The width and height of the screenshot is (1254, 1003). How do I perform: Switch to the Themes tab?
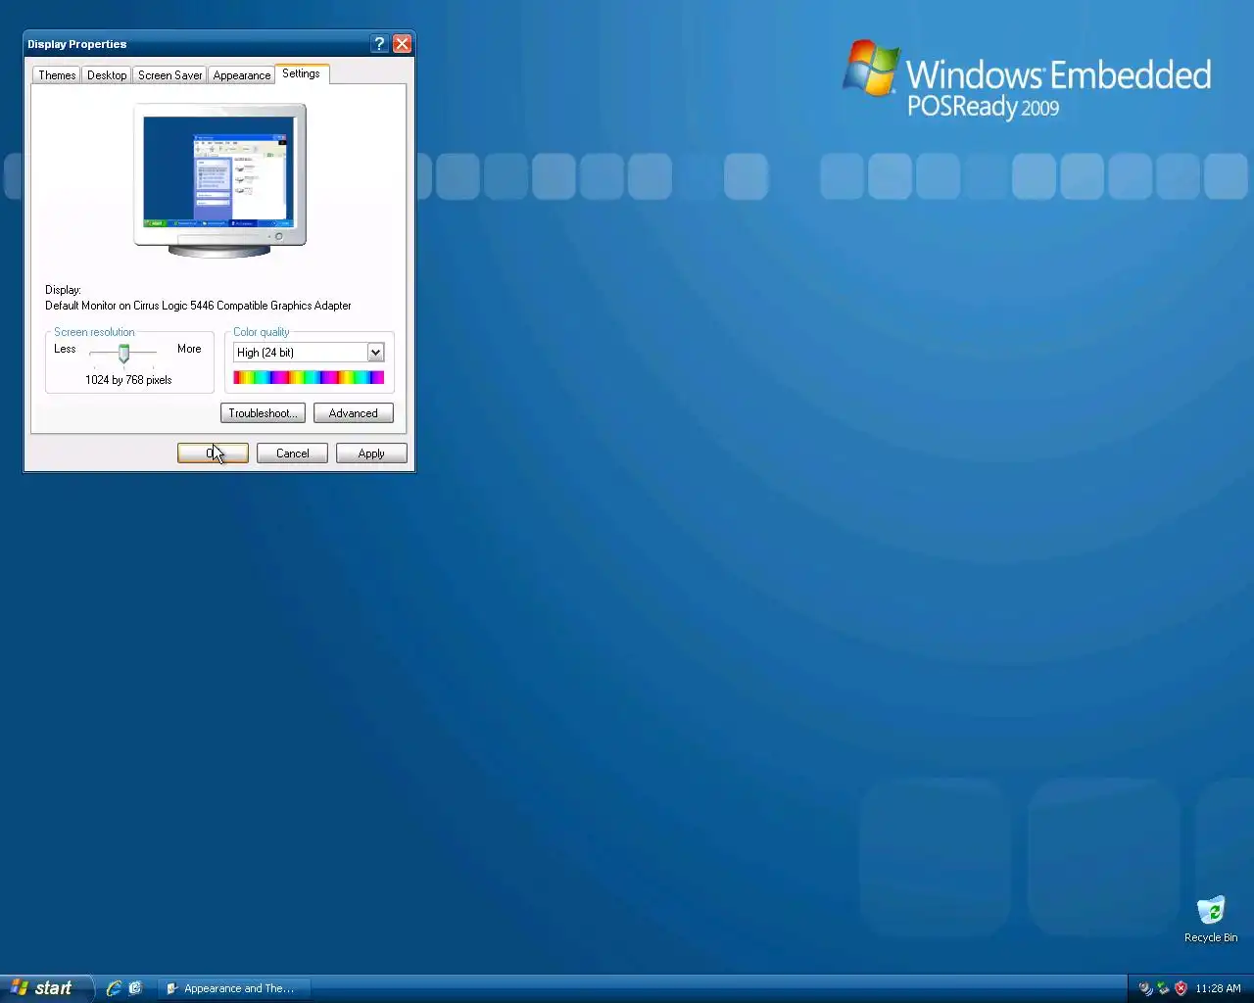tap(57, 75)
